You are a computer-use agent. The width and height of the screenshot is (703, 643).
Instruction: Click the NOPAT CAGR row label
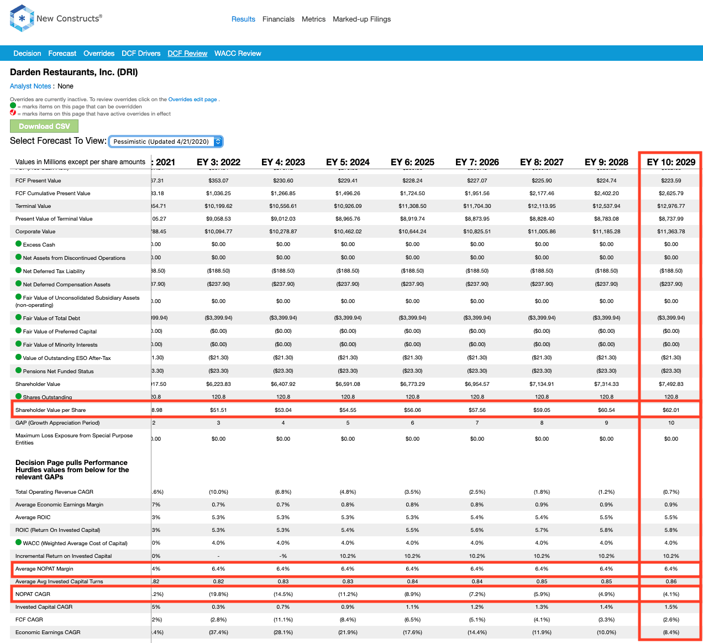[x=33, y=594]
